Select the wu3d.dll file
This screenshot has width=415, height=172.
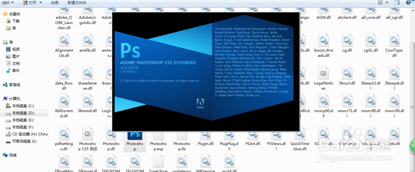tap(229, 164)
